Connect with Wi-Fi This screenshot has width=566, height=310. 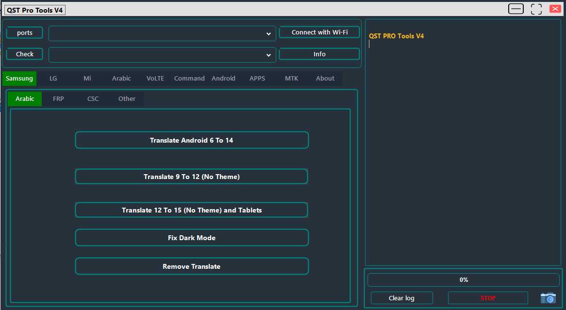(x=319, y=32)
